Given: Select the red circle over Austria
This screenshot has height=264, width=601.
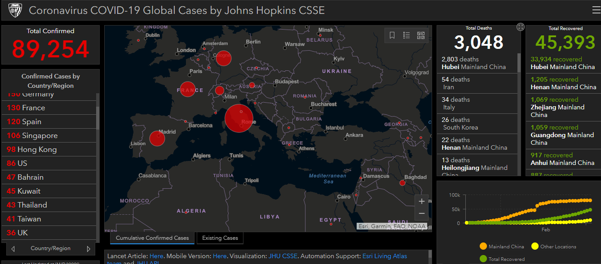Looking at the screenshot, I should pyautogui.click(x=252, y=85).
